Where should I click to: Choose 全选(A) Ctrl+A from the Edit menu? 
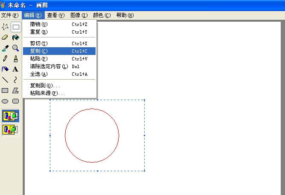59,74
